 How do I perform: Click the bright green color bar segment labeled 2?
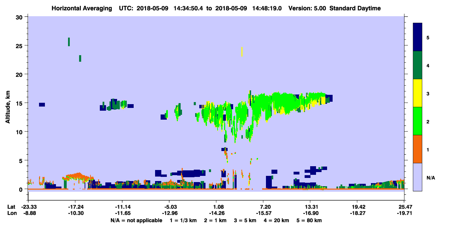coord(418,121)
